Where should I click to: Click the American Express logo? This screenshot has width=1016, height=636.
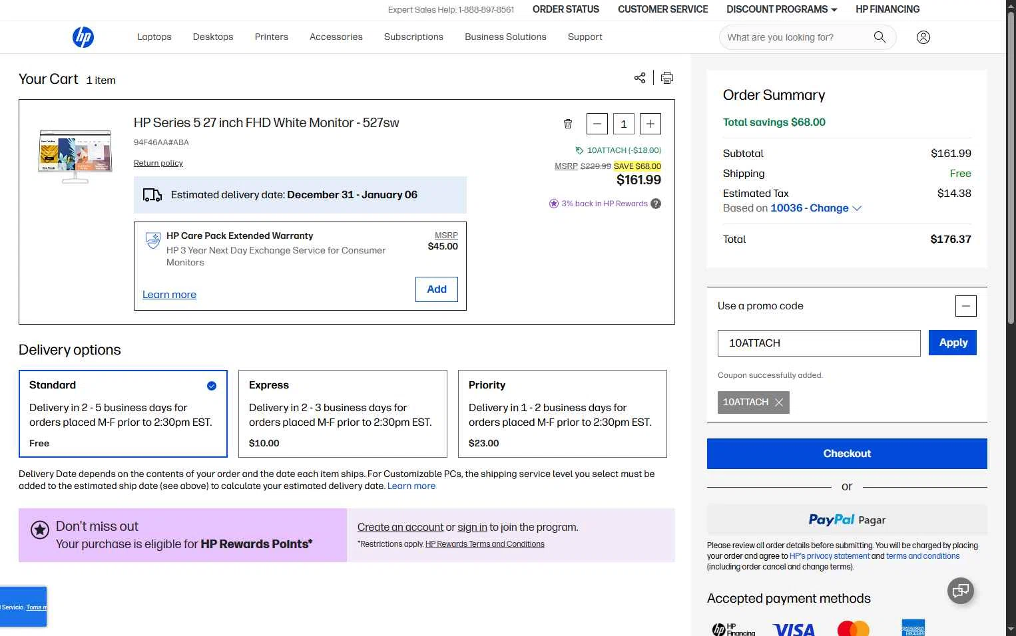(913, 628)
